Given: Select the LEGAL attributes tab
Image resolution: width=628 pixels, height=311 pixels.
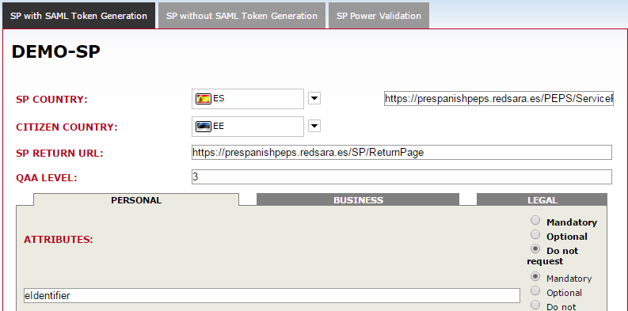Looking at the screenshot, I should [542, 200].
